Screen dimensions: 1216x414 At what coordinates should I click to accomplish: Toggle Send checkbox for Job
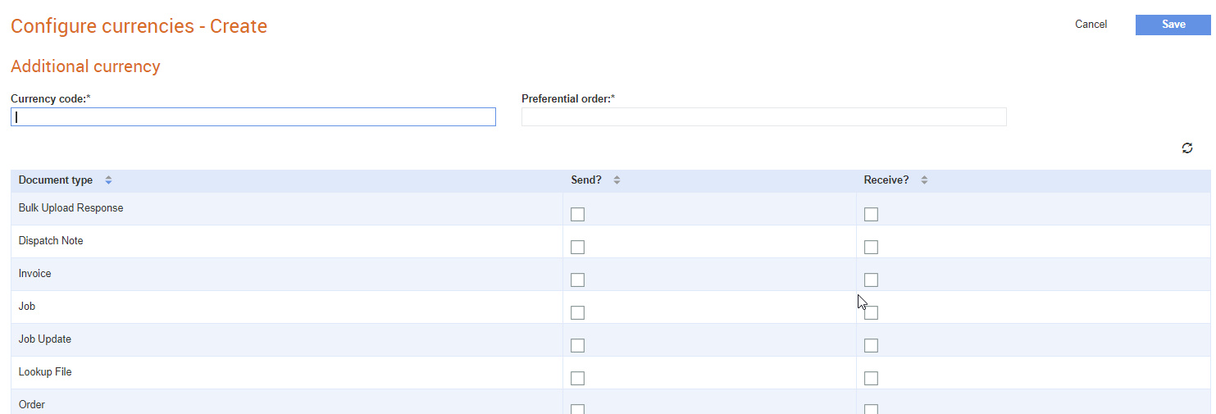coord(577,312)
